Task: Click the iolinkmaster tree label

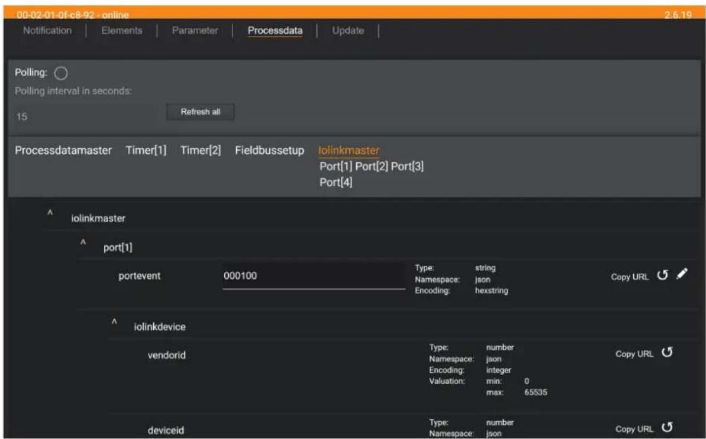Action: click(x=98, y=219)
